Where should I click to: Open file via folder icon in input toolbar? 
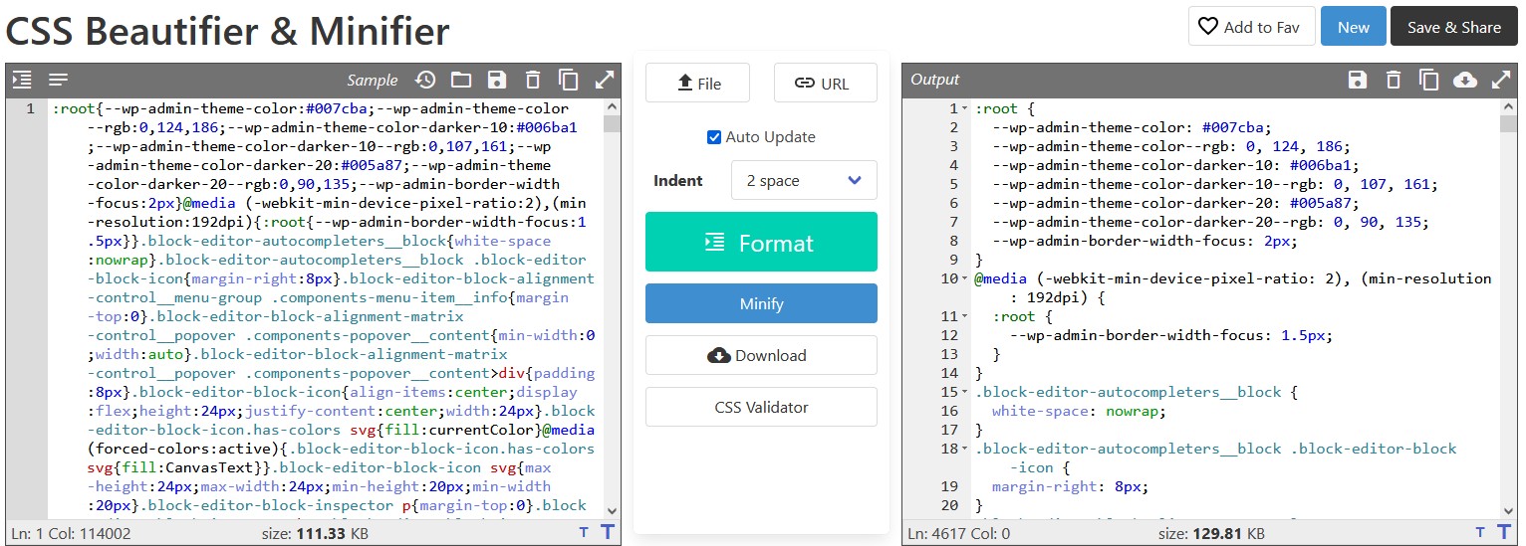(x=460, y=80)
